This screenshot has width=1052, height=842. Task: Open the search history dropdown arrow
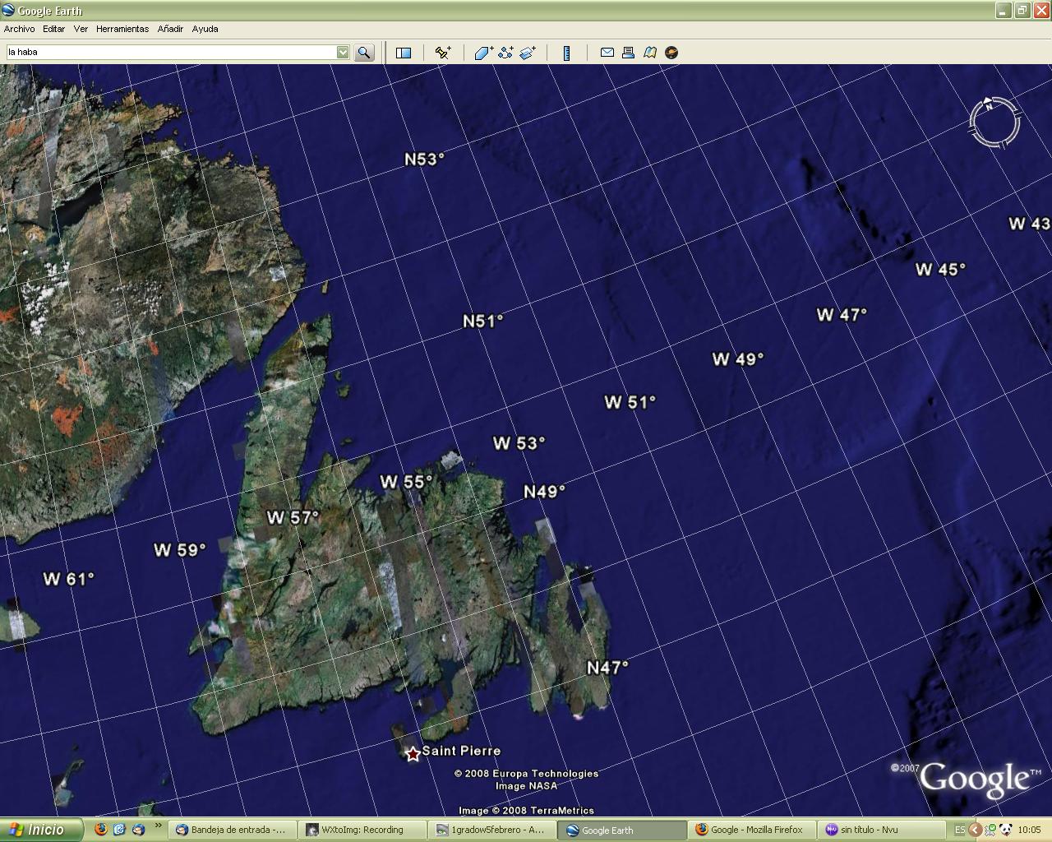click(343, 52)
